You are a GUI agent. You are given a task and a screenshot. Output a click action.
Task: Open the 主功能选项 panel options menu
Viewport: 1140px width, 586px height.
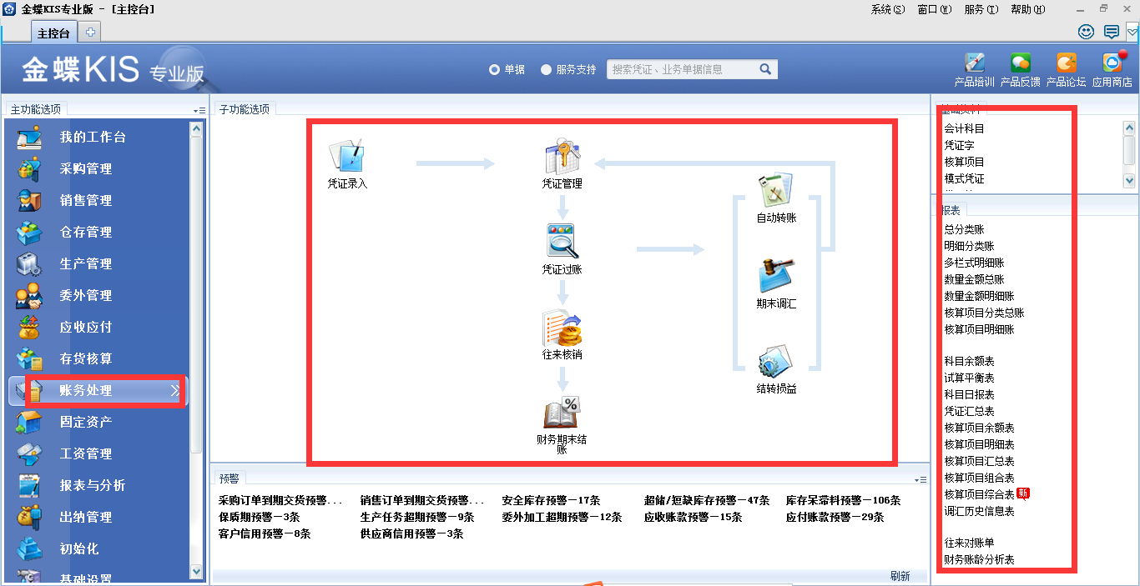click(x=199, y=110)
